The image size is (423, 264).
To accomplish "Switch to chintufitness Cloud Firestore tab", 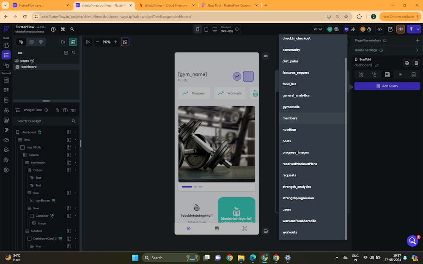I will point(167,5).
